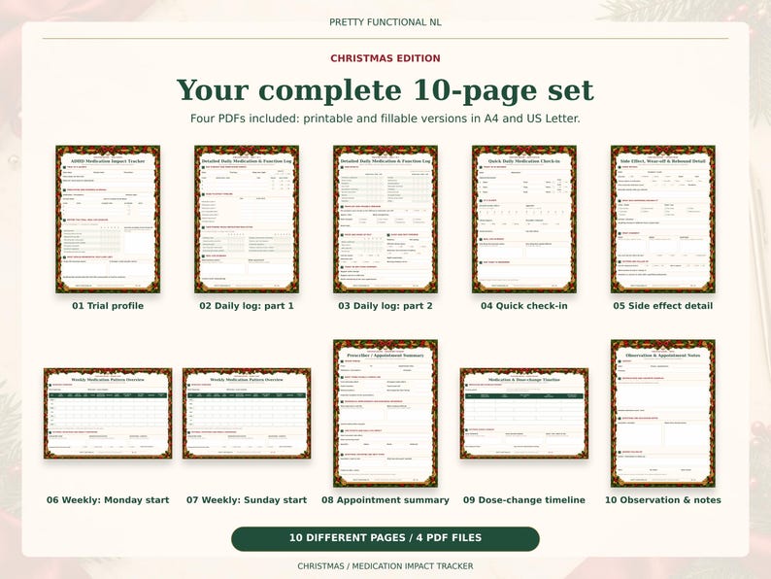This screenshot has height=579, width=771.
Task: Click the '09 Dose-change timeline' caption
Action: pos(524,499)
